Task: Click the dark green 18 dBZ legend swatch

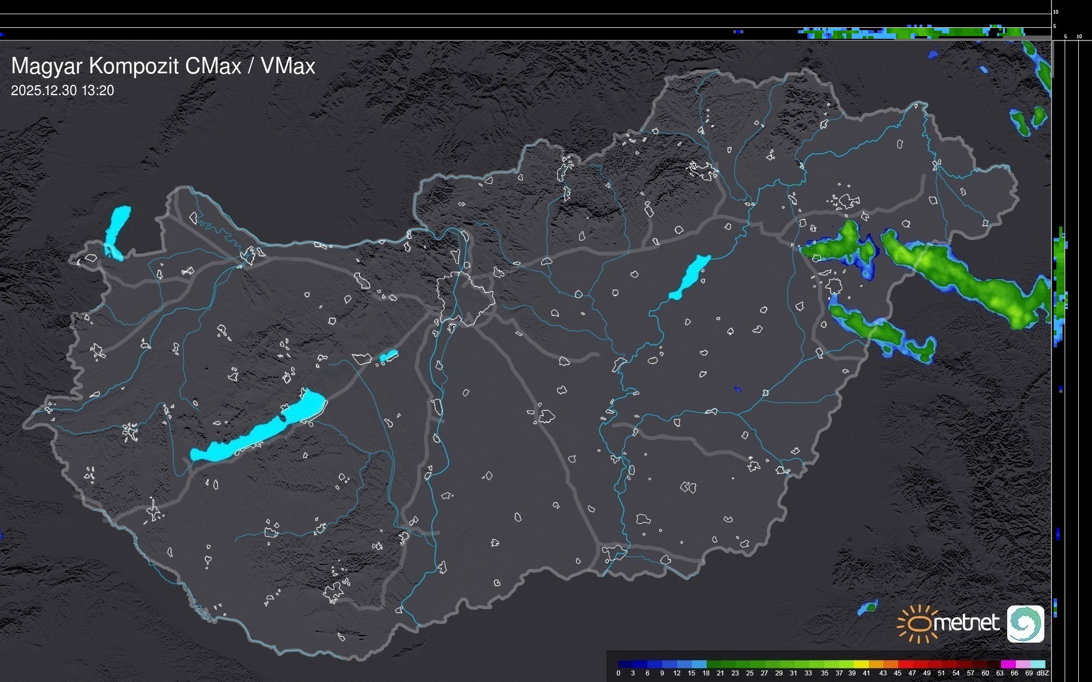Action: pos(714,664)
